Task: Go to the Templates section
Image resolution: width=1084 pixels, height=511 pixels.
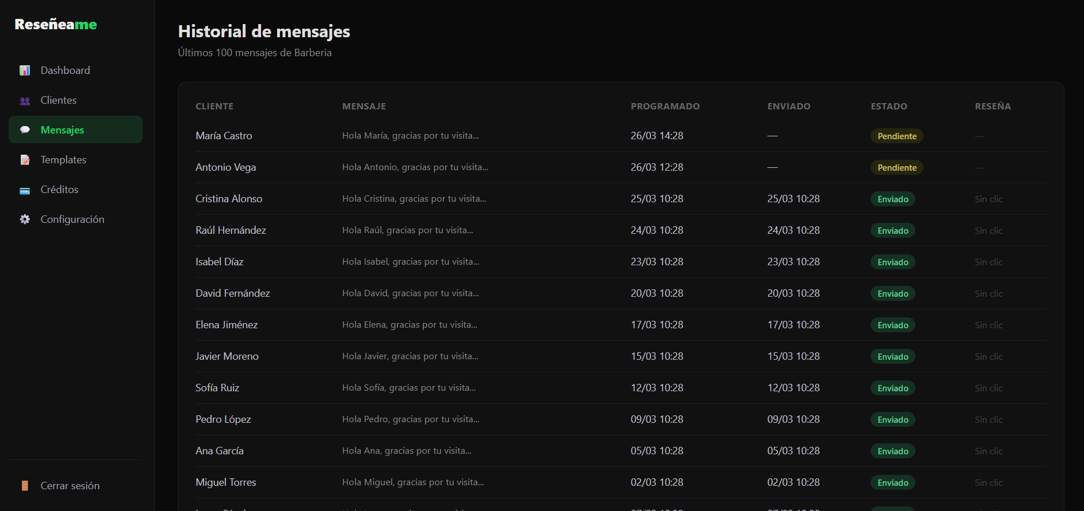Action: (63, 160)
